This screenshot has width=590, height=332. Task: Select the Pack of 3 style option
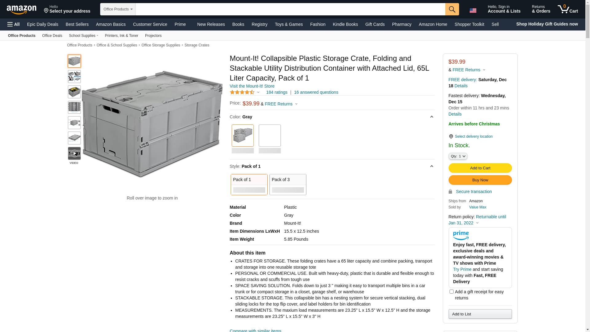pyautogui.click(x=288, y=184)
